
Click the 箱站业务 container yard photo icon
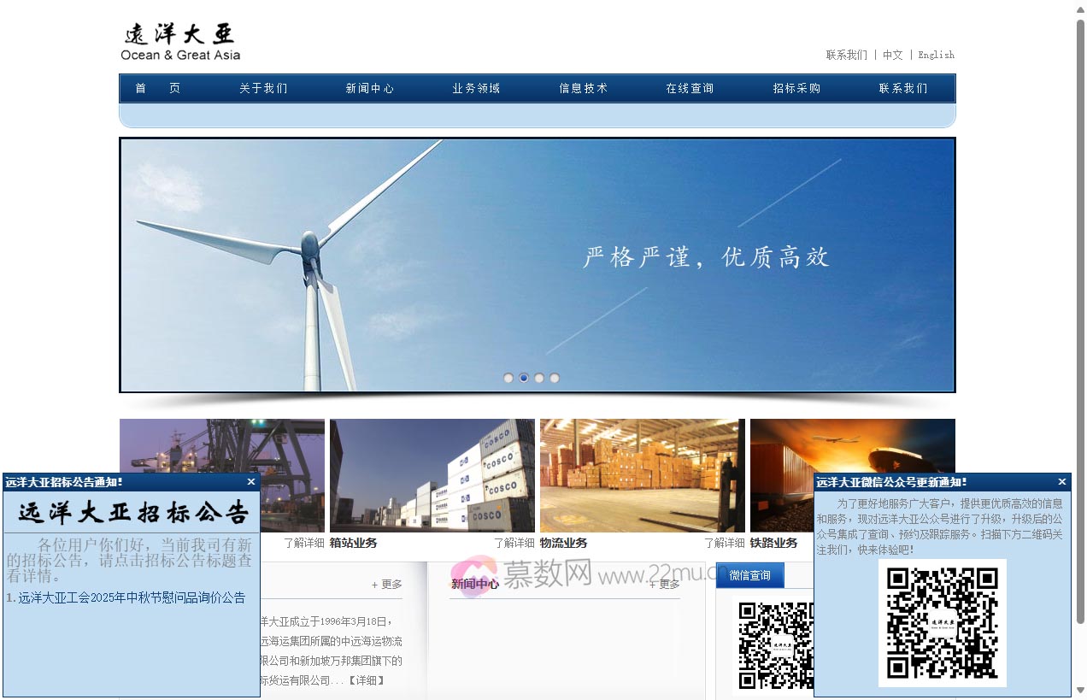click(x=432, y=474)
